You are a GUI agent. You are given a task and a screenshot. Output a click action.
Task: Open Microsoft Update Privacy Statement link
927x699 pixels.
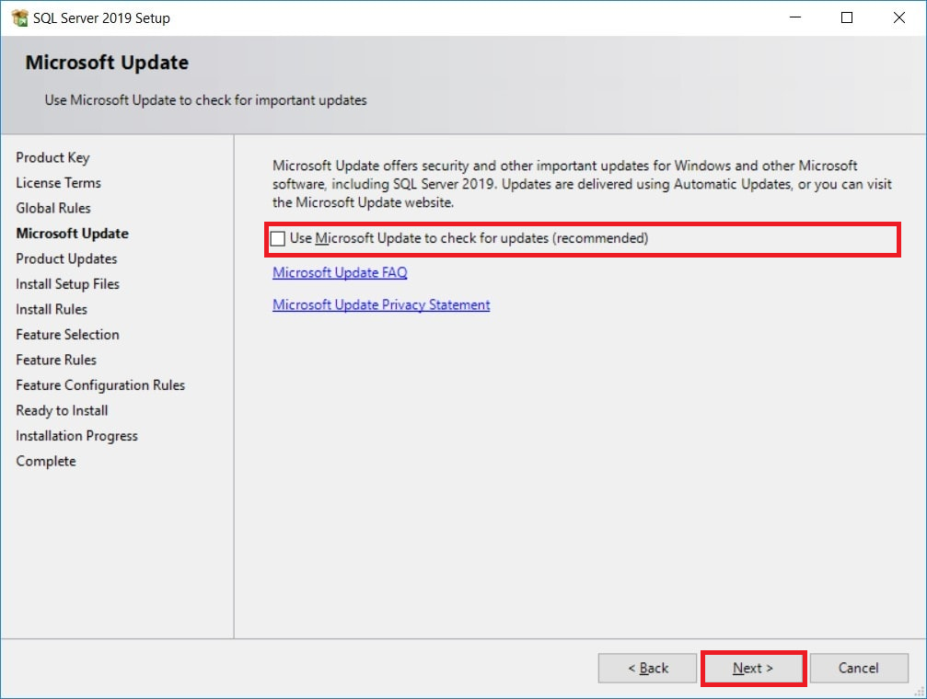point(381,304)
